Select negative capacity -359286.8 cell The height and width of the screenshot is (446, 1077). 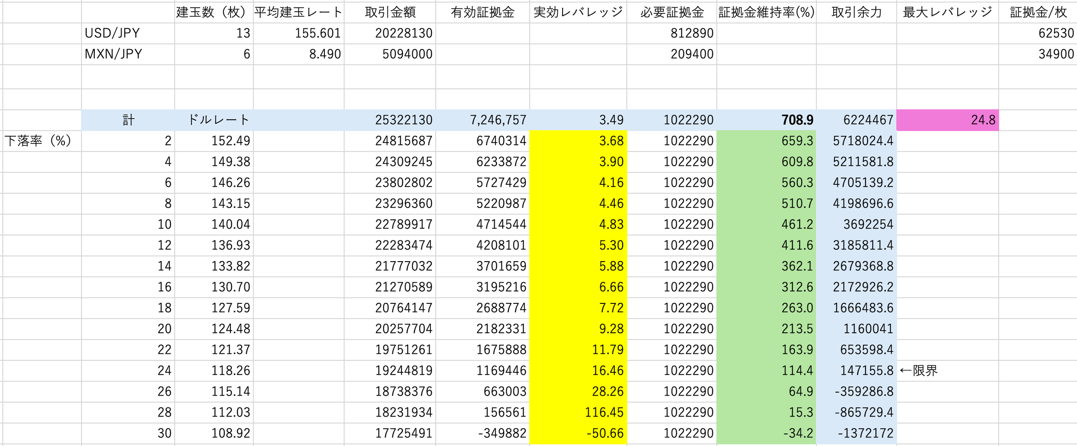856,391
